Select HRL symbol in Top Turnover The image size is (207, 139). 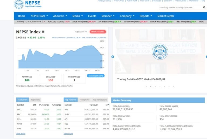[66, 110]
